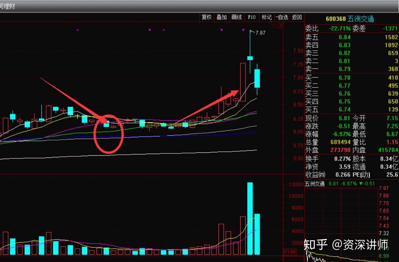Click the 买二 price 6.77
Screen dimensions: 399x262
coord(345,86)
